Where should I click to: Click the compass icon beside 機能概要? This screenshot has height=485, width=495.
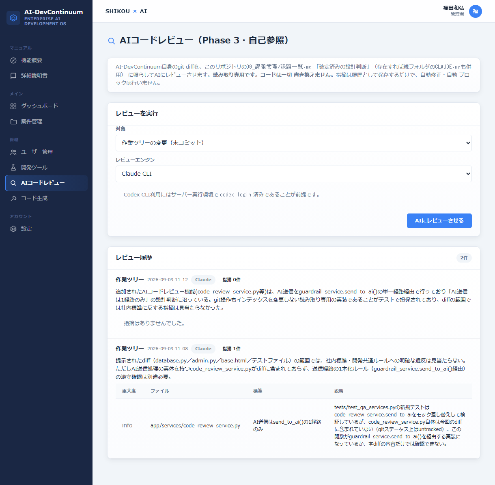click(x=13, y=60)
